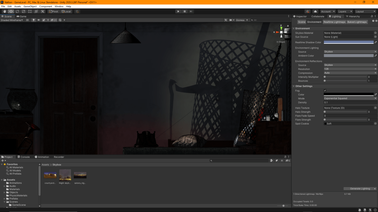
Task: Select the Rect Transform tool
Action: pos(30,11)
